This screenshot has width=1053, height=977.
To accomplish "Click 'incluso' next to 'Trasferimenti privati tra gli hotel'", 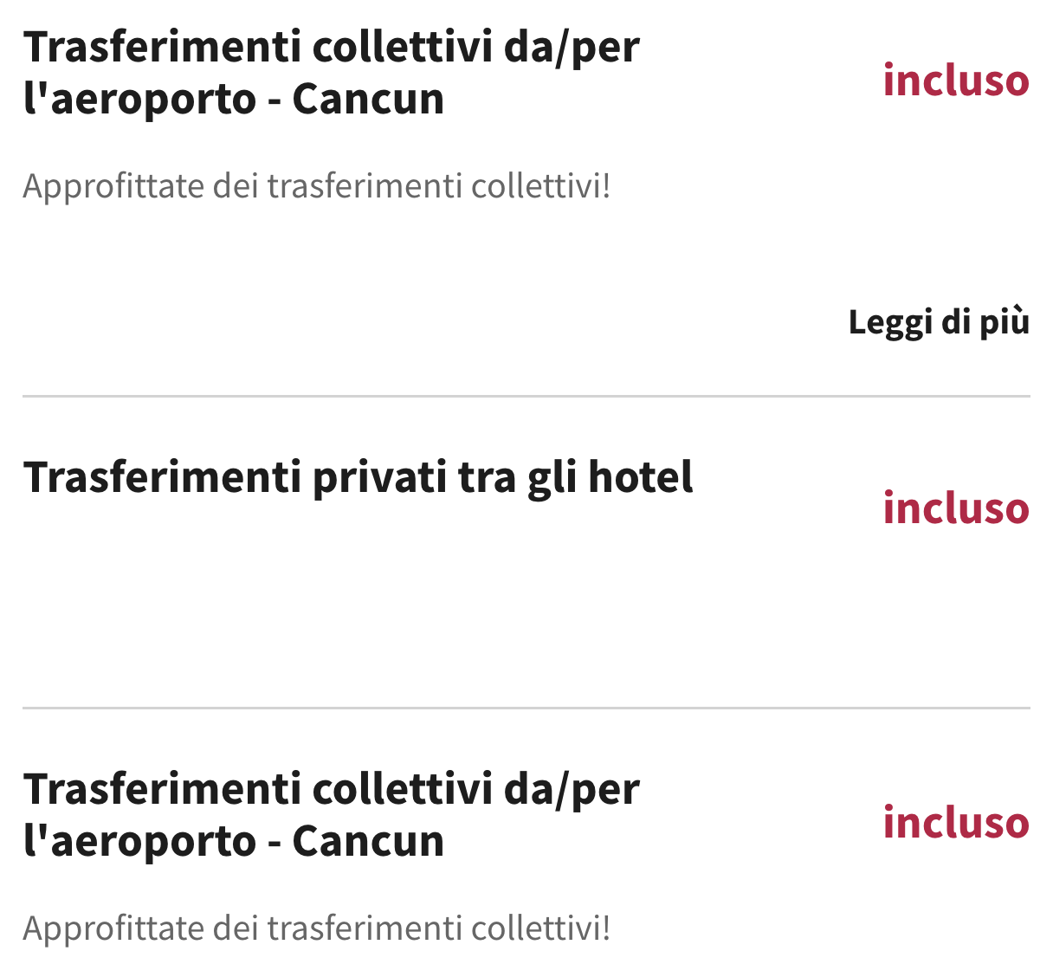I will (956, 509).
